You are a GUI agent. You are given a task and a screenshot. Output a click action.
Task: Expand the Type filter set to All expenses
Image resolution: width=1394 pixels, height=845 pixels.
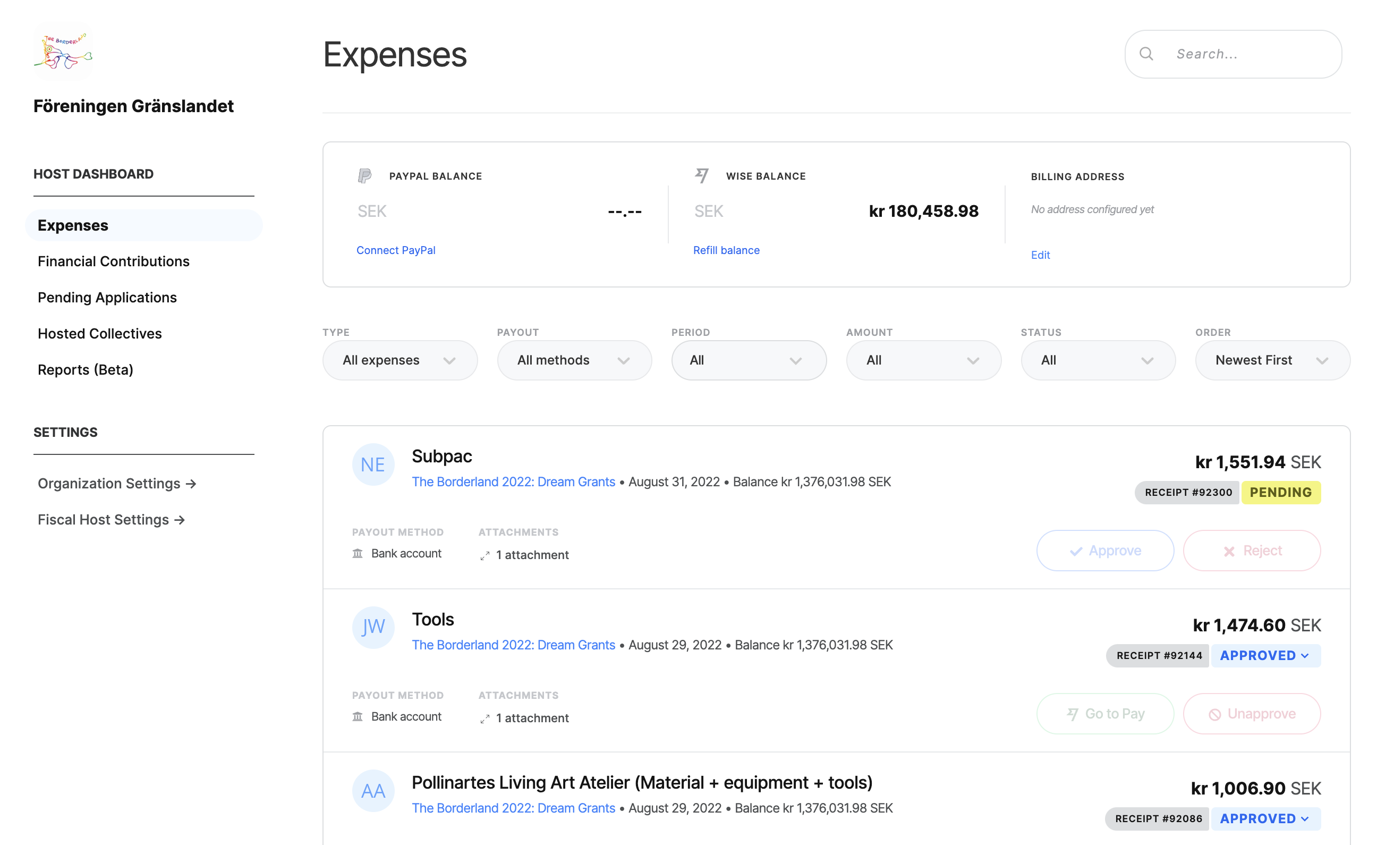pos(399,360)
